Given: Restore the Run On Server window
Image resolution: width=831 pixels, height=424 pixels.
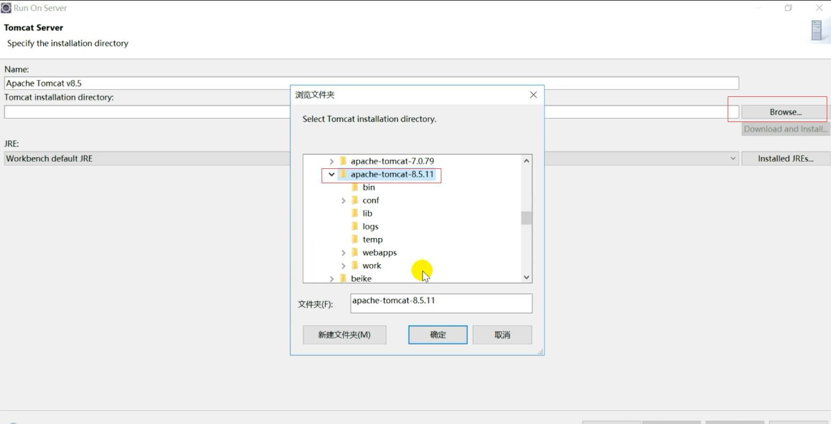Looking at the screenshot, I should (x=788, y=8).
